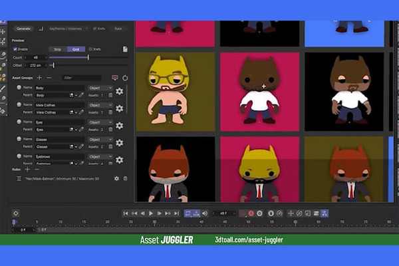Toggle the Eyes group enable circle
This screenshot has height=266, width=399.
point(19,122)
